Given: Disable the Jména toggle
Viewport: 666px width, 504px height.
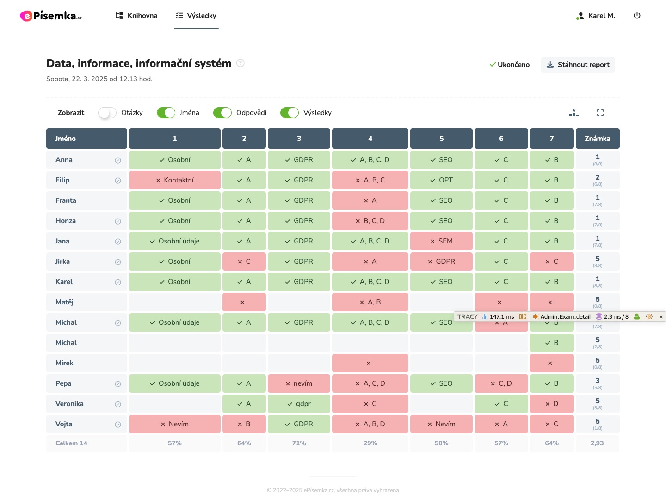Looking at the screenshot, I should [166, 113].
